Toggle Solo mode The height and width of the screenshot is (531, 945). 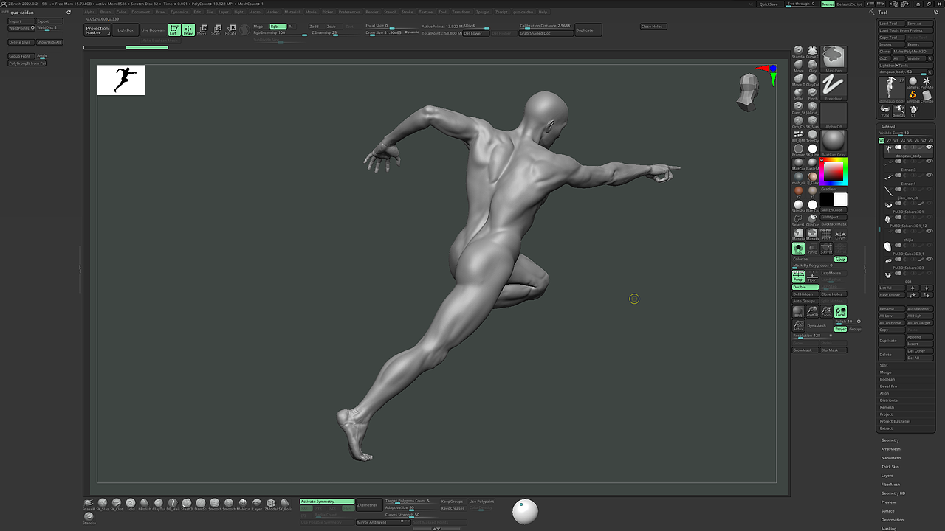coord(798,249)
